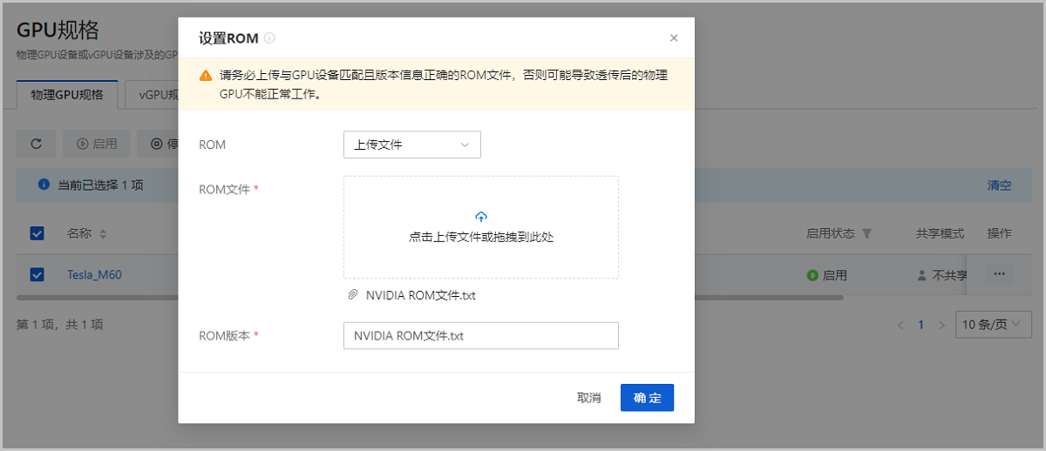The width and height of the screenshot is (1046, 451).
Task: Click the info icon beside 设置ROM title
Action: (269, 38)
